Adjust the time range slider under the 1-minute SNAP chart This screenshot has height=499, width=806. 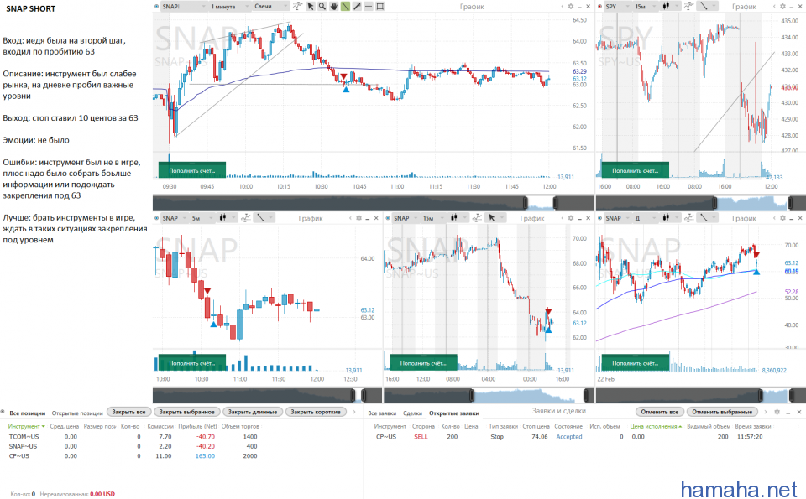(x=374, y=202)
